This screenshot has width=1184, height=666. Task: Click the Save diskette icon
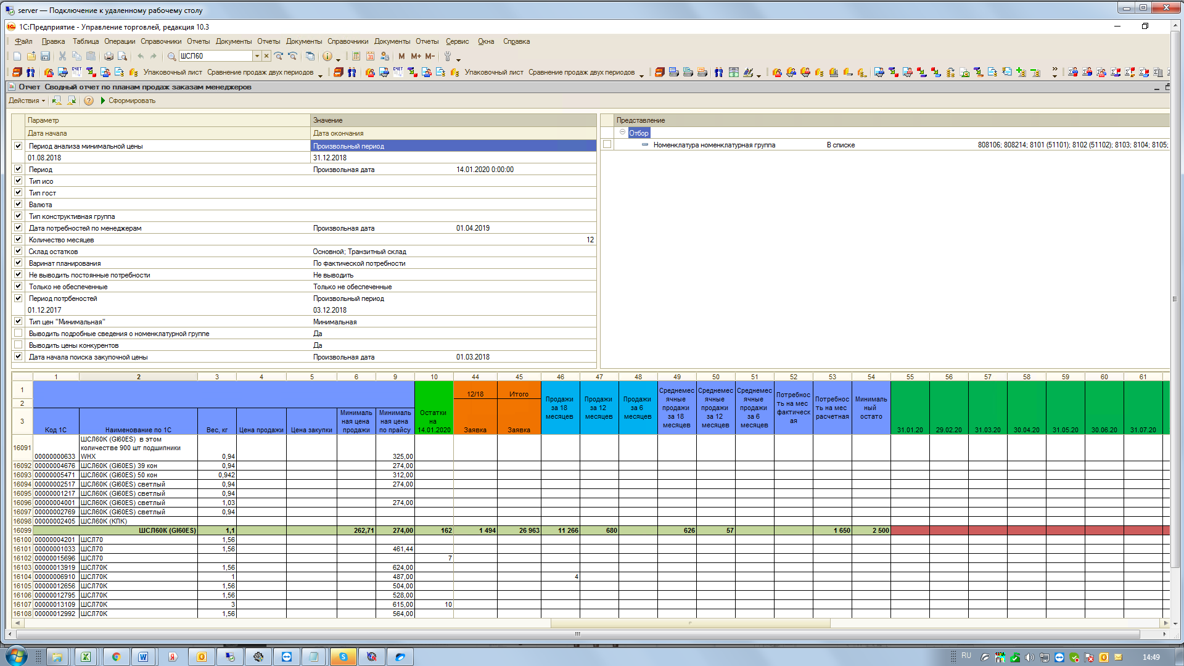pos(45,56)
